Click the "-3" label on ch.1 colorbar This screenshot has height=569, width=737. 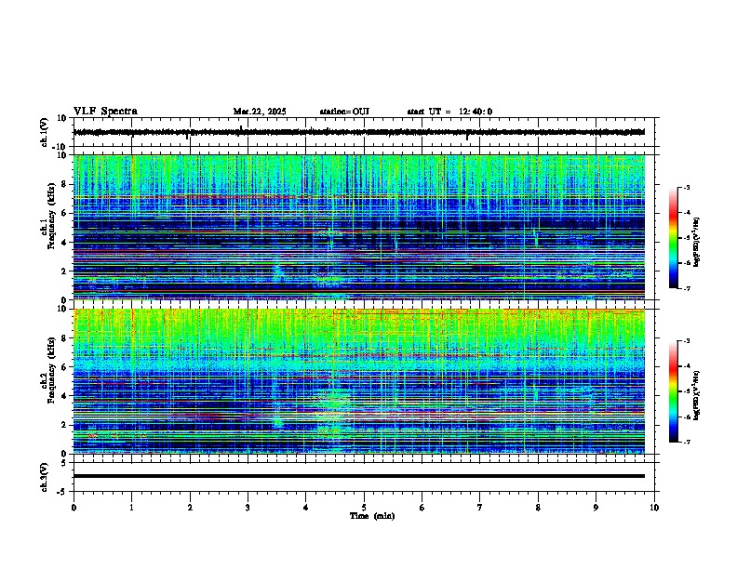tap(686, 188)
